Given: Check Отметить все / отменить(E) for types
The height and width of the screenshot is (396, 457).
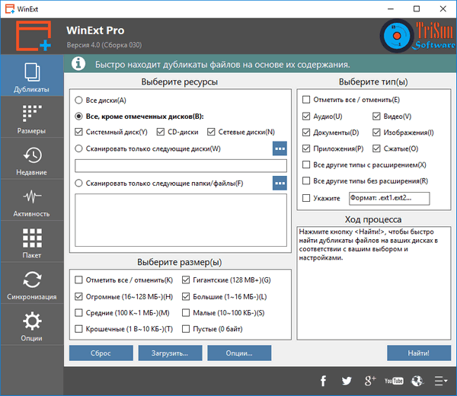Looking at the screenshot, I should click(x=306, y=100).
